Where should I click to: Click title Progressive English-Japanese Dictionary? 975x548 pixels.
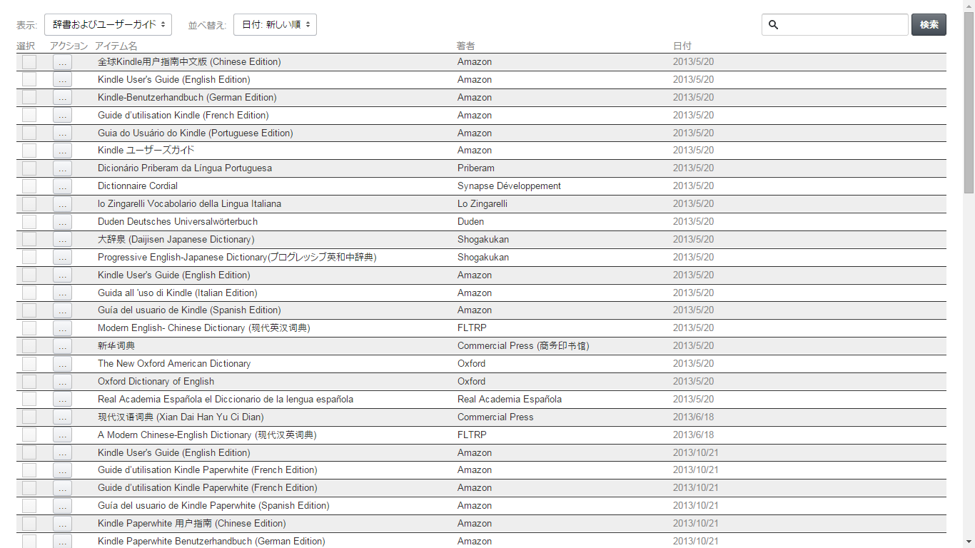[237, 258]
